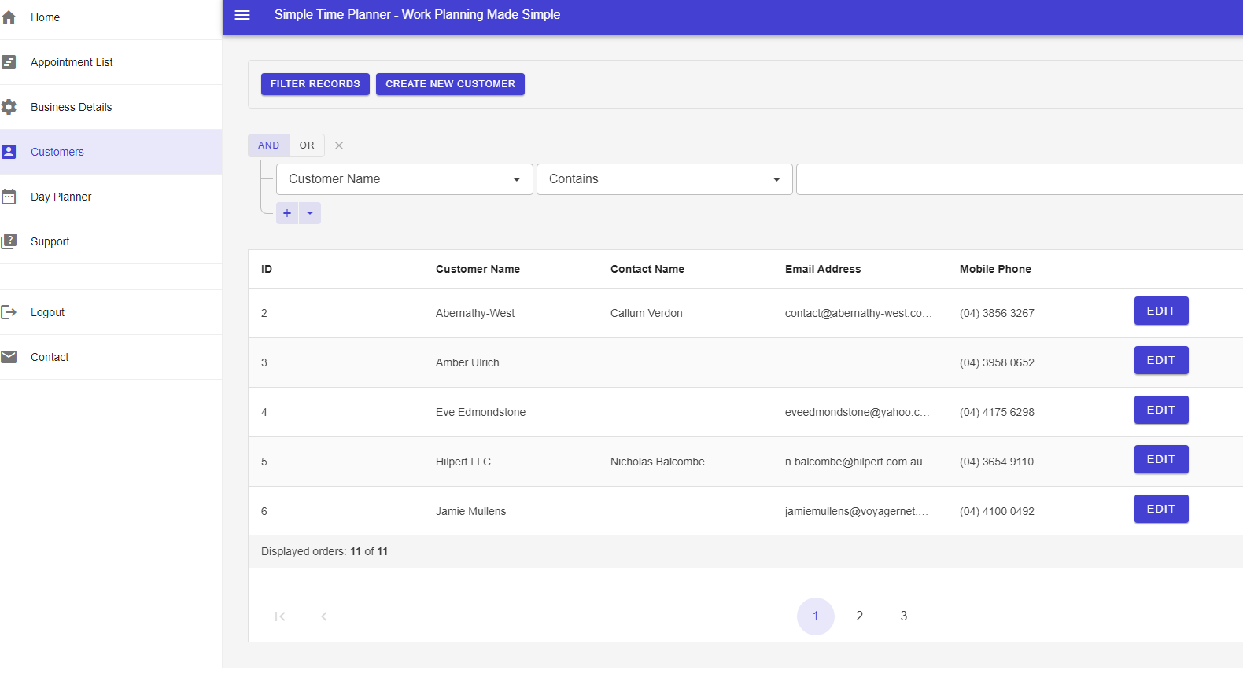Click the filter value text field
The width and height of the screenshot is (1243, 677).
[x=1019, y=179]
